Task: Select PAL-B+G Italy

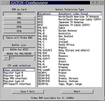Action: 70,39
